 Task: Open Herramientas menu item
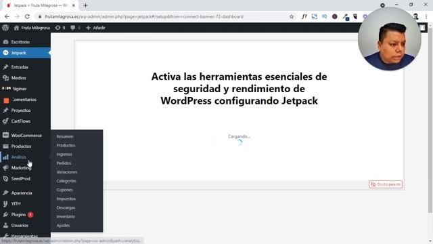25,236
